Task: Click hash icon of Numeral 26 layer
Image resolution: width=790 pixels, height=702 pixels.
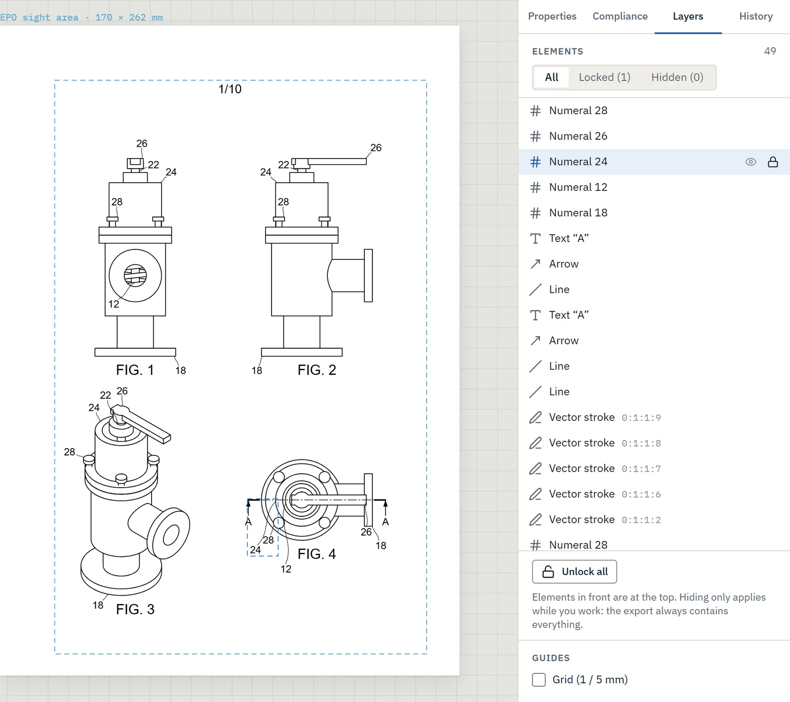Action: point(535,136)
